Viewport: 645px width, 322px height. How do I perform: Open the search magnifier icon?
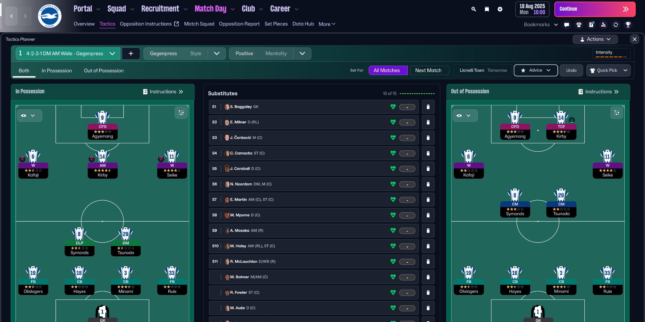click(473, 9)
